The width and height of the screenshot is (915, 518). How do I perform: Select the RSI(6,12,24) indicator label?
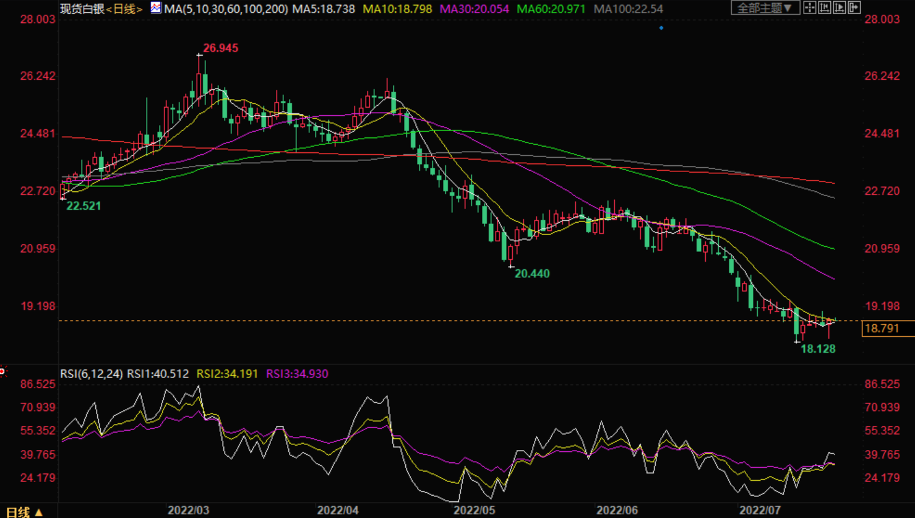click(91, 374)
